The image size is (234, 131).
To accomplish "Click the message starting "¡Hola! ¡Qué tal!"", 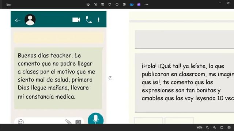I will [x=184, y=83].
